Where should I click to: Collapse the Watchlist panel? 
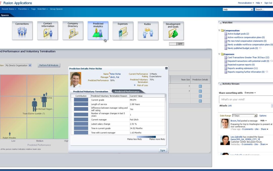(x=221, y=23)
